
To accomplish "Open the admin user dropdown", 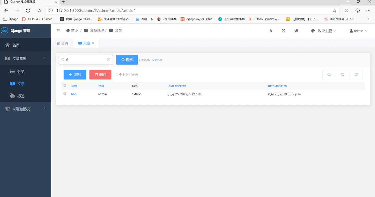I will (359, 31).
